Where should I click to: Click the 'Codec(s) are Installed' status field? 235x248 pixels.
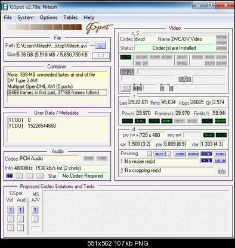pos(174,48)
